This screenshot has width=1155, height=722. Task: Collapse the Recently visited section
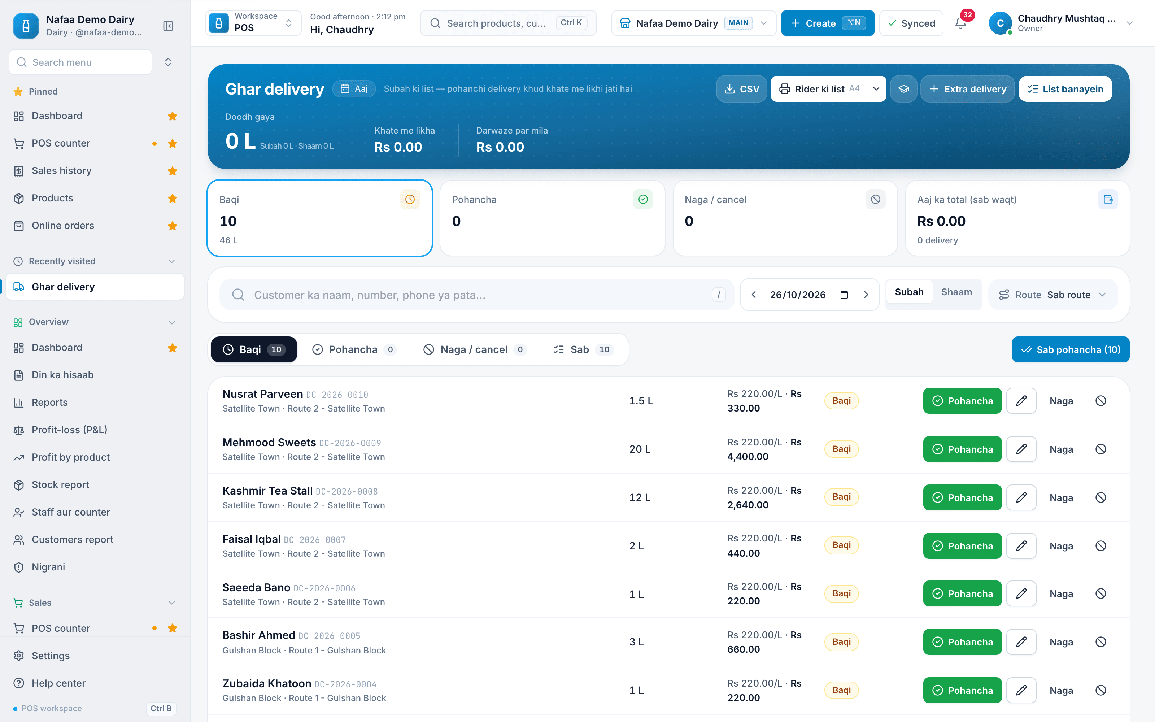pyautogui.click(x=172, y=261)
